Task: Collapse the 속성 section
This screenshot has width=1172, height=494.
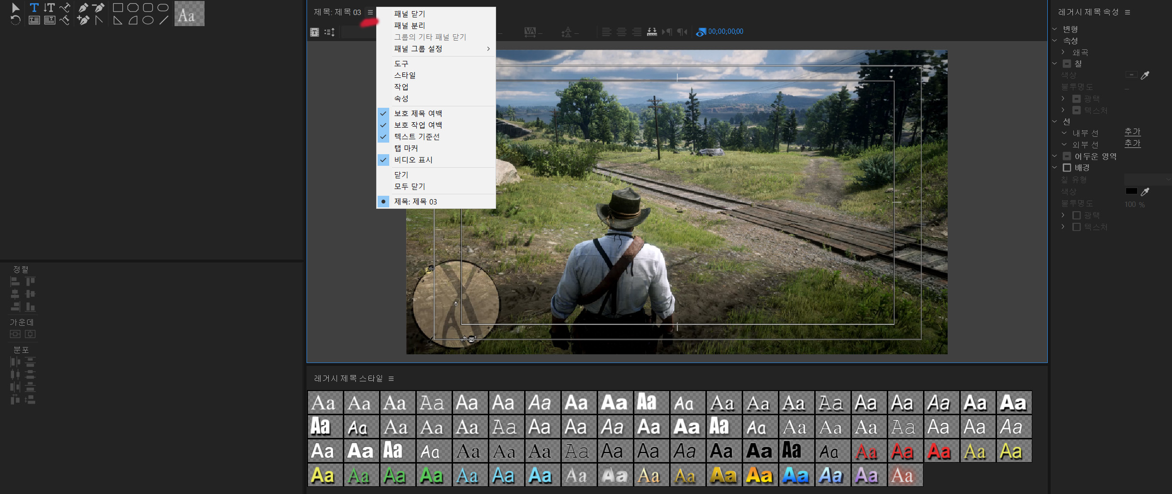Action: [1055, 41]
